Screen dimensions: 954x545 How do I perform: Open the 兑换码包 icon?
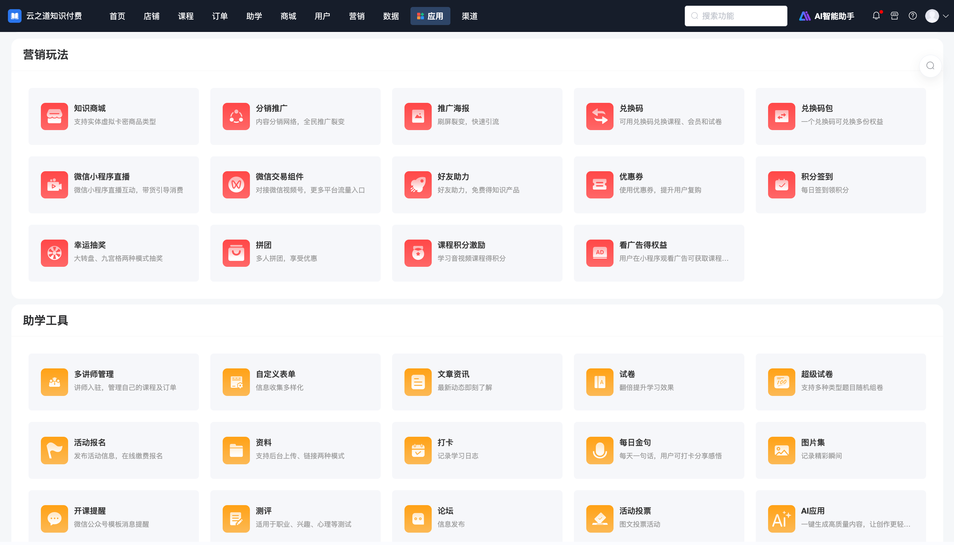pos(781,116)
